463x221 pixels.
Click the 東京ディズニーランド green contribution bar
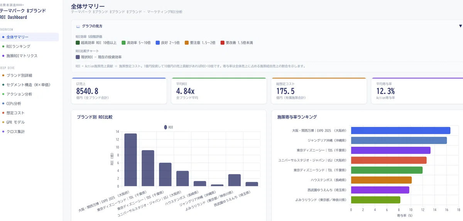(x=387, y=170)
